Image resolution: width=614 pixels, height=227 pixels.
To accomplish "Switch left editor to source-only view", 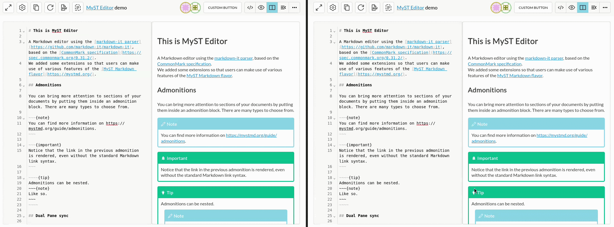I will 250,7.
